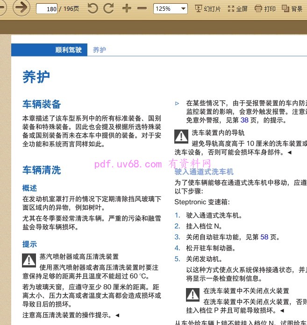Click the warning icon beside 洗车装置内的导轨
307x325 pixels.
[181, 137]
